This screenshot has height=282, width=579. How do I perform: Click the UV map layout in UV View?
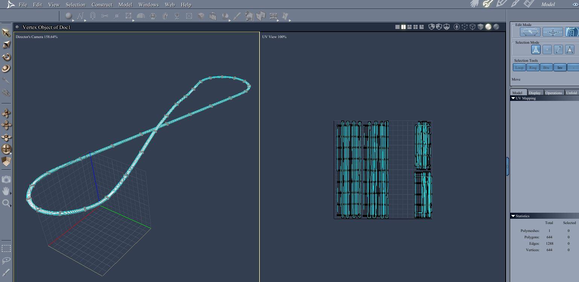click(383, 169)
